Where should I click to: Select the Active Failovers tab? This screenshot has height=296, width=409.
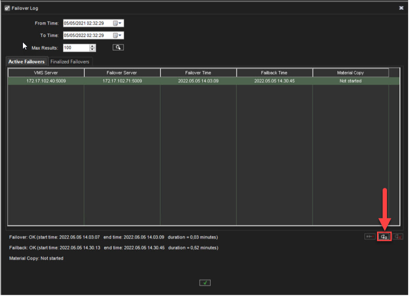pos(26,62)
